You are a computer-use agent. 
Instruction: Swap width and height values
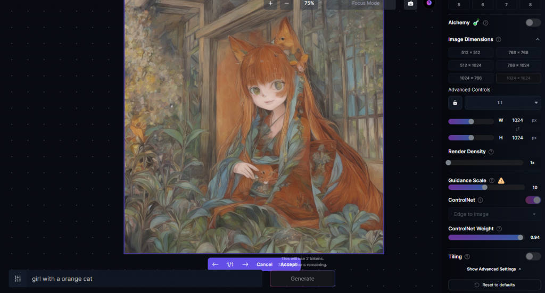[x=517, y=129]
